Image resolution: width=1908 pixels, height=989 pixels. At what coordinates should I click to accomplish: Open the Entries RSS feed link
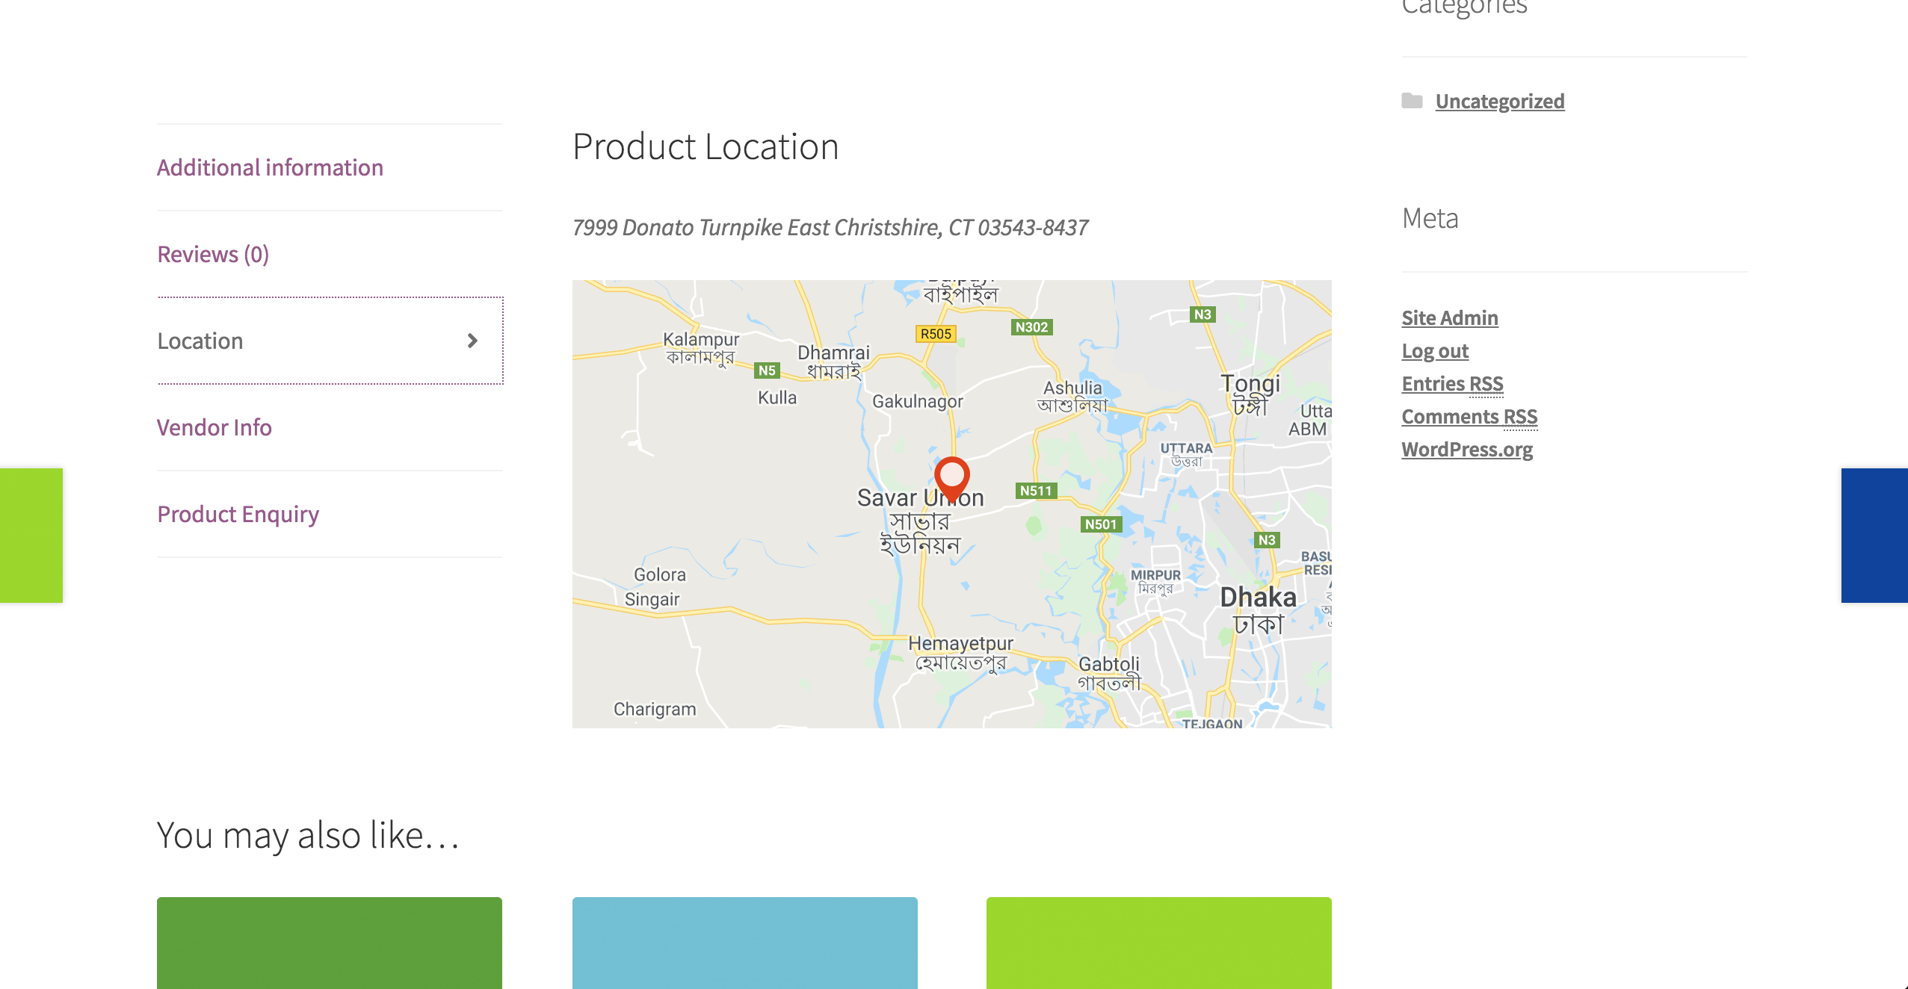[1451, 383]
